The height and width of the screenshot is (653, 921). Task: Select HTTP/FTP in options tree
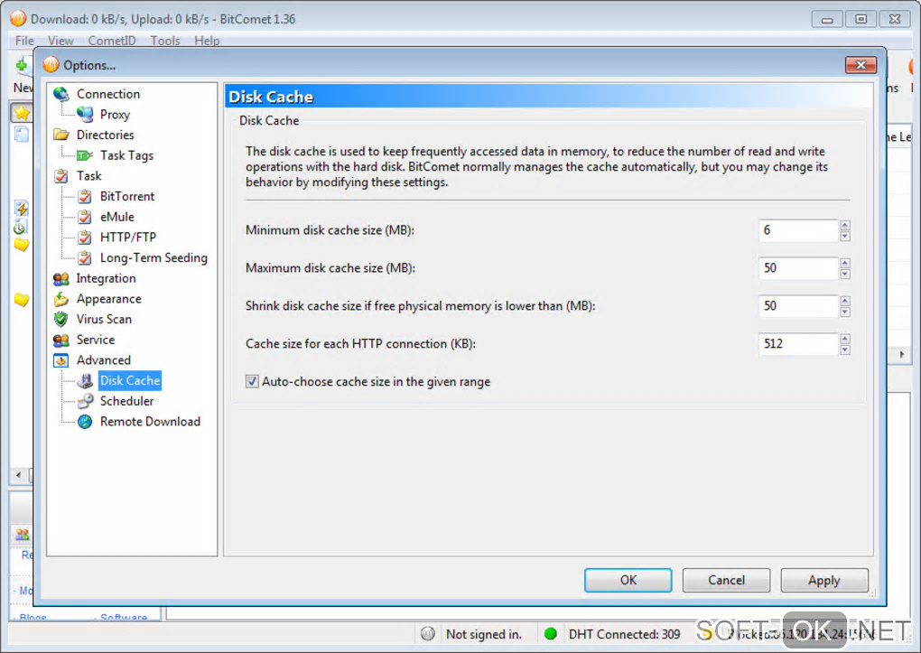[128, 238]
